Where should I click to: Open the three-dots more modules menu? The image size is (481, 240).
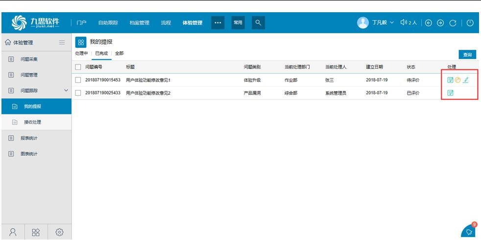tap(217, 22)
